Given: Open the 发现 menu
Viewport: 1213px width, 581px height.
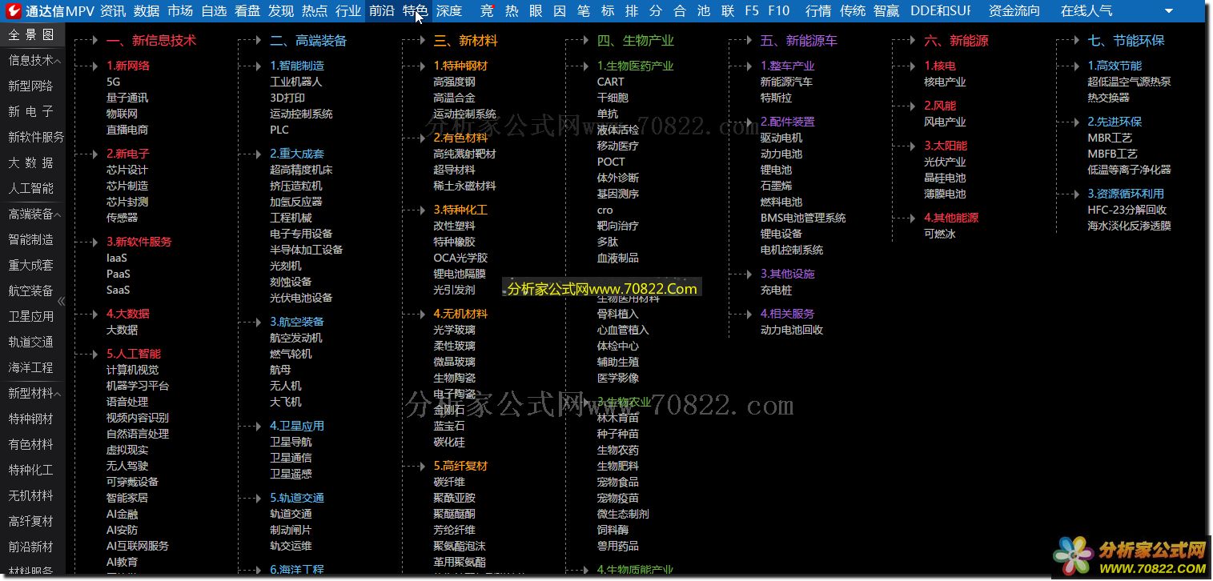Looking at the screenshot, I should [x=281, y=11].
